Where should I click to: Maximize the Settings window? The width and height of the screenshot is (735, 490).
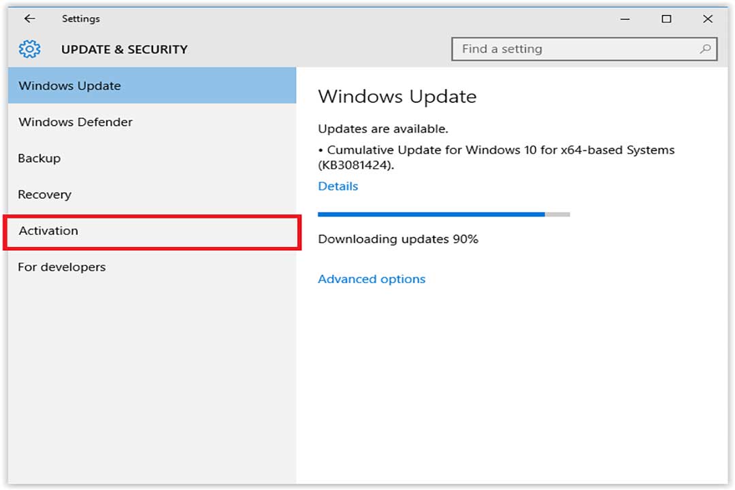(x=666, y=19)
